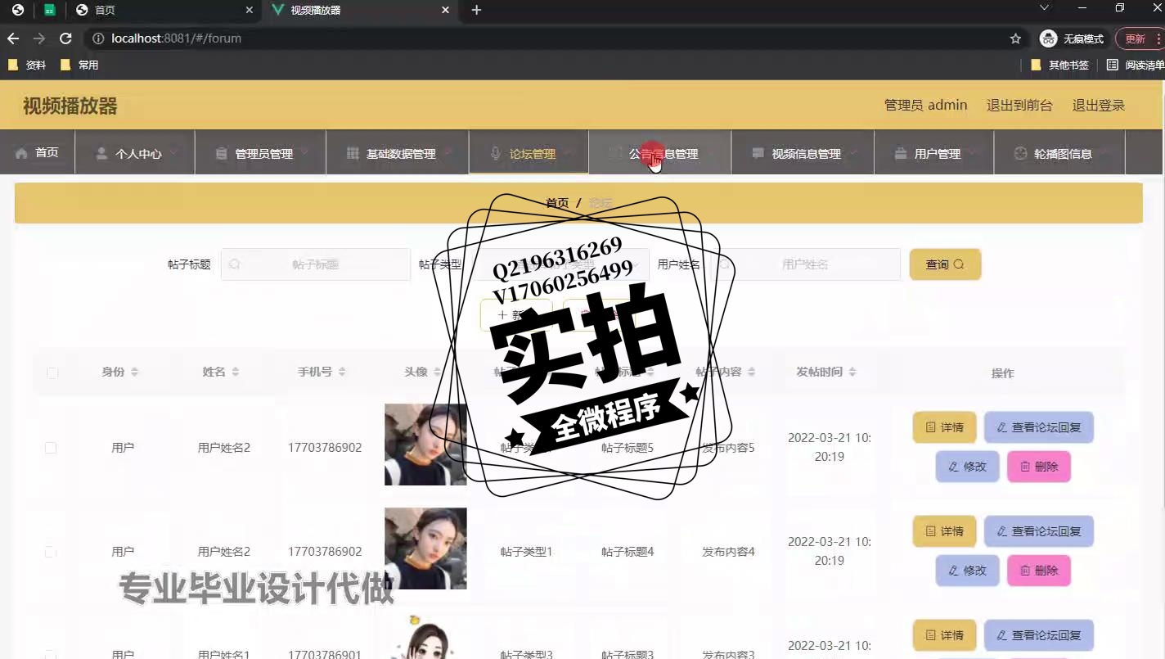The image size is (1165, 659).
Task: Click the 管理员 admin label in header
Action: coord(926,105)
